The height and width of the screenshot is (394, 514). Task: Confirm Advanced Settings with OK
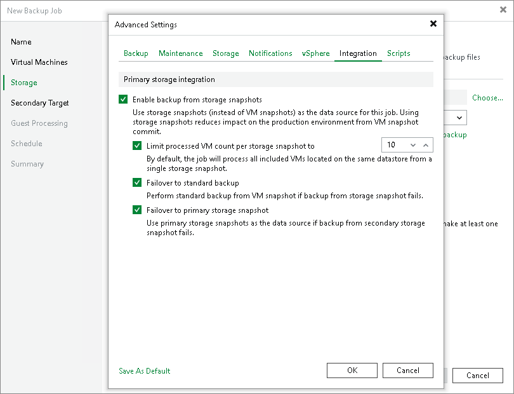tap(352, 370)
